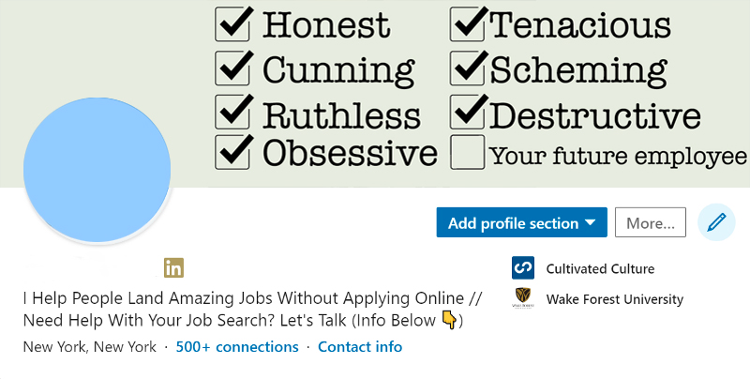This screenshot has height=379, width=750.
Task: Click the Wake Forest University logo
Action: (x=523, y=299)
